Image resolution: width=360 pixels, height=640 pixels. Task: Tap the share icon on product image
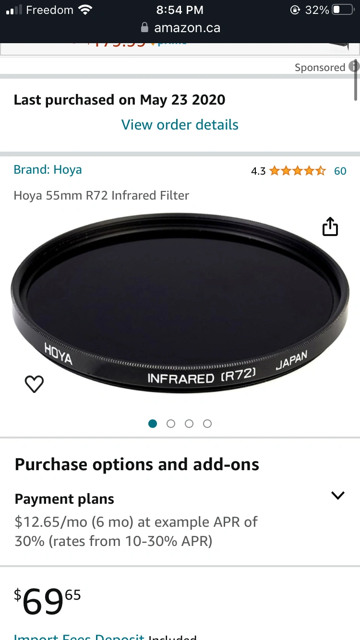pyautogui.click(x=330, y=226)
